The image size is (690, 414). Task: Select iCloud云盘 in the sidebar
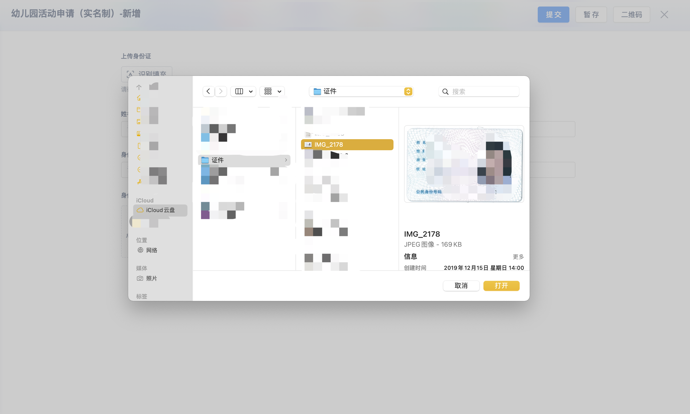[x=160, y=210]
